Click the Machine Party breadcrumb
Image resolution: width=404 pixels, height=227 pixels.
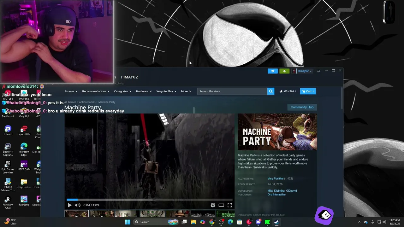tap(107, 102)
